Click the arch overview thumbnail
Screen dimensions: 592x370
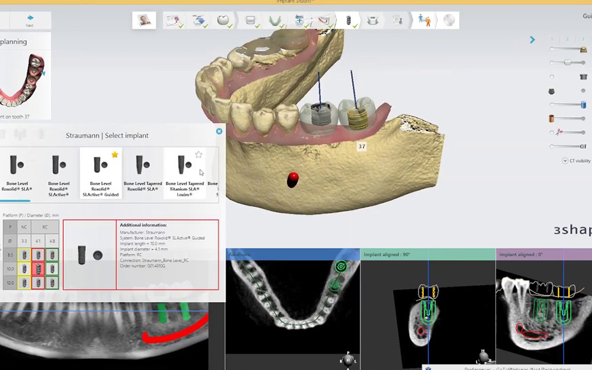(x=22, y=81)
